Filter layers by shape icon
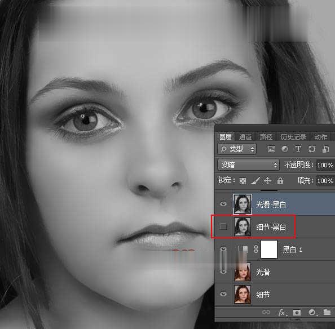335x329 pixels. (312, 149)
